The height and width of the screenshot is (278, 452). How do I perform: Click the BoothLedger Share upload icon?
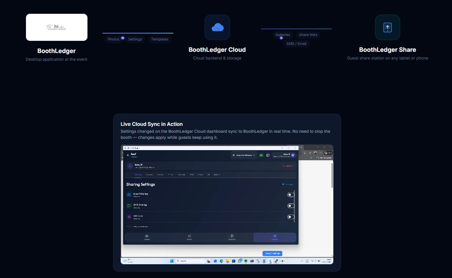(388, 28)
